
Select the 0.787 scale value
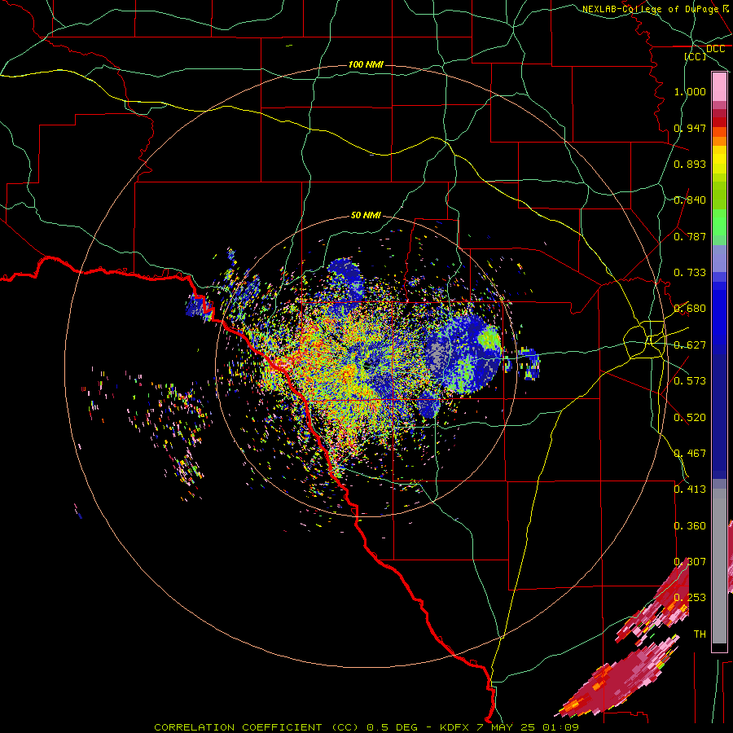pyautogui.click(x=690, y=236)
